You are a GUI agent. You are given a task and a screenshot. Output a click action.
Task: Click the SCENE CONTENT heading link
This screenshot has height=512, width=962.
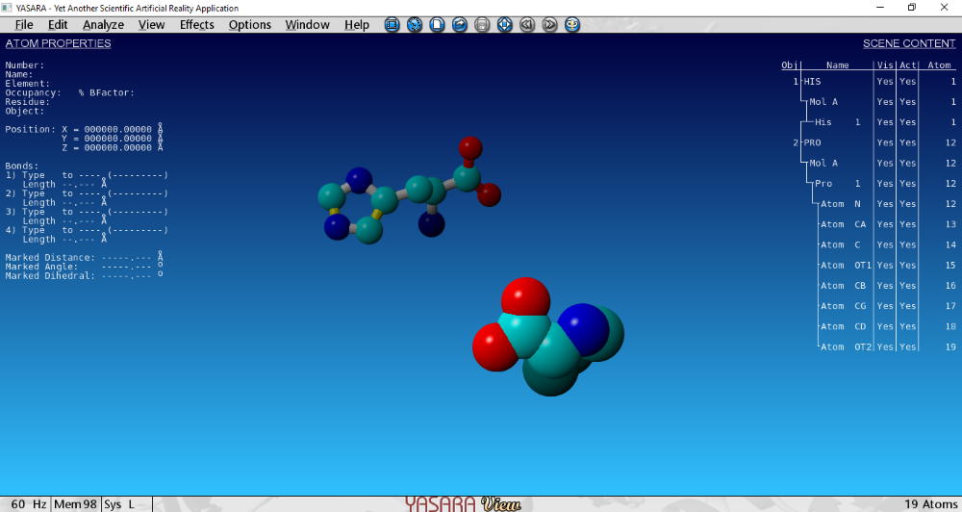click(909, 43)
